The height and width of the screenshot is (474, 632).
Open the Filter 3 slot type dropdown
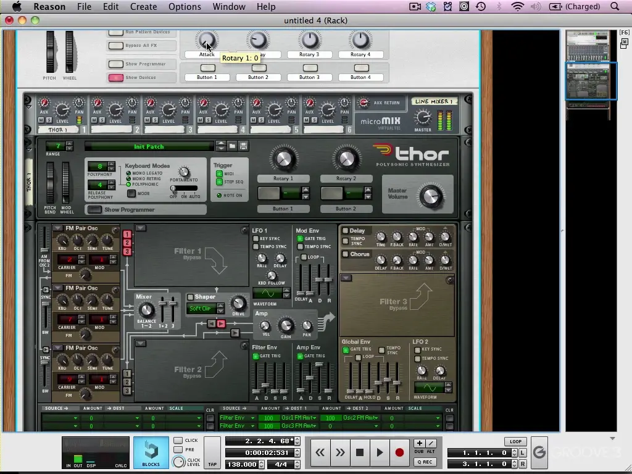pos(346,278)
